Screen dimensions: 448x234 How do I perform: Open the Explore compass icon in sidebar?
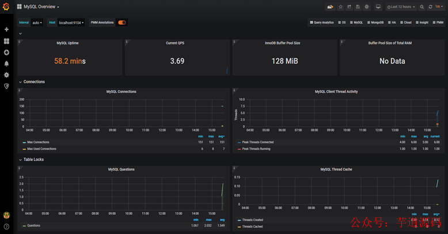point(6,52)
